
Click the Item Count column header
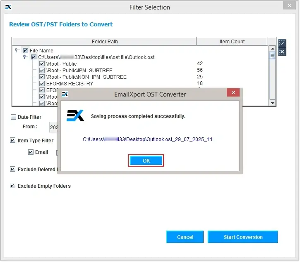click(232, 42)
